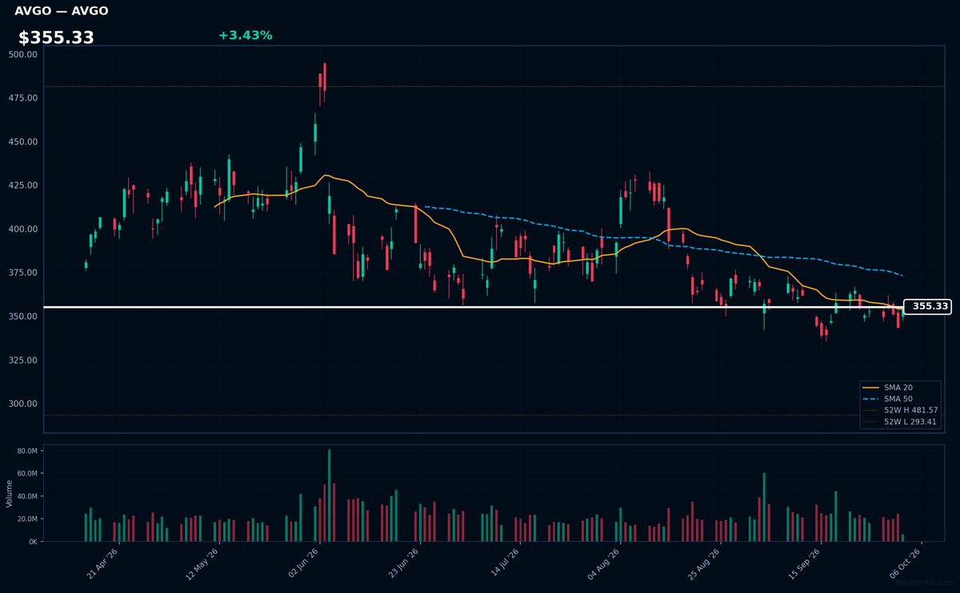
Task: Click the 450.00 price axis label
Action: pos(23,141)
